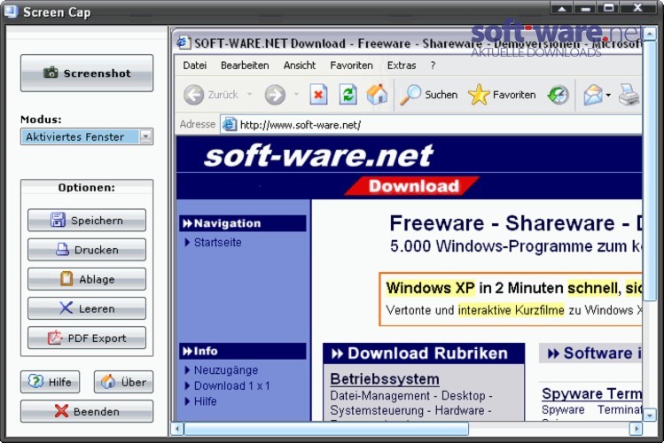Click the Suchen magnifier toolbar button
The height and width of the screenshot is (443, 664).
click(x=429, y=94)
